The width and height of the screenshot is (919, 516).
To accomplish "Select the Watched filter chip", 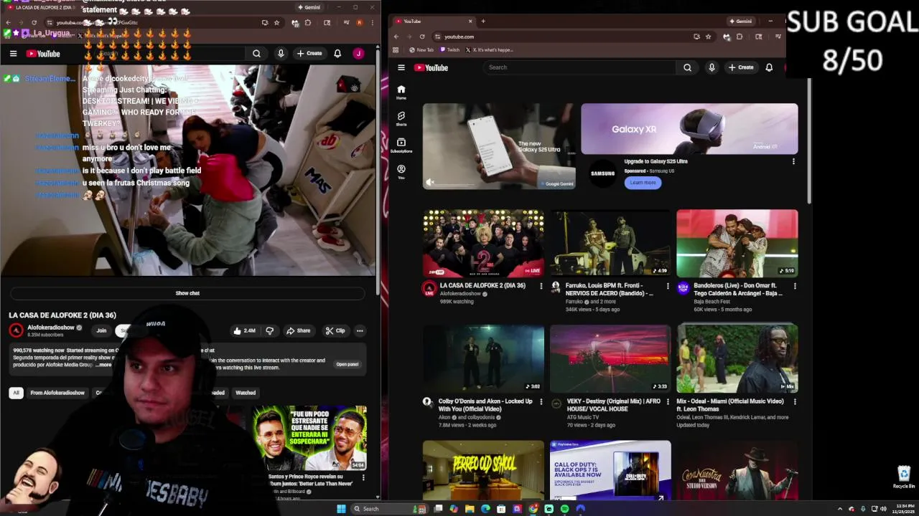I will pyautogui.click(x=246, y=393).
